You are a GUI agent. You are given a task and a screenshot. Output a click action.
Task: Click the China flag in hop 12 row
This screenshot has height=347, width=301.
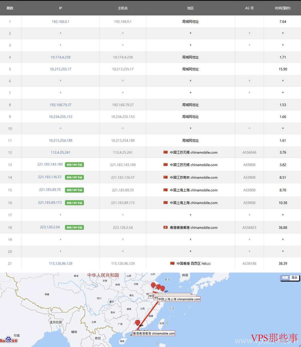point(166,152)
